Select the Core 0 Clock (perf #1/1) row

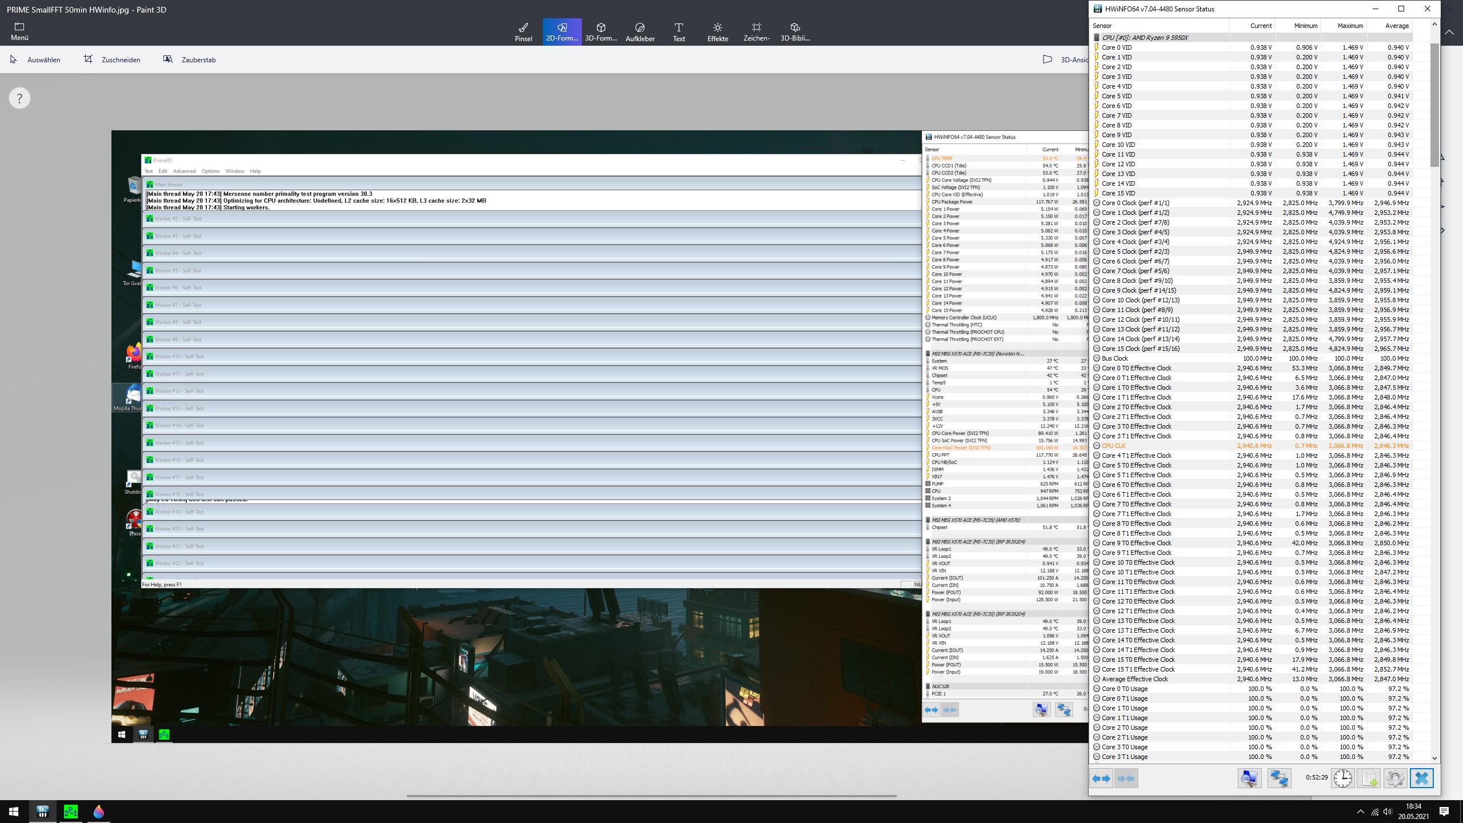point(1252,203)
